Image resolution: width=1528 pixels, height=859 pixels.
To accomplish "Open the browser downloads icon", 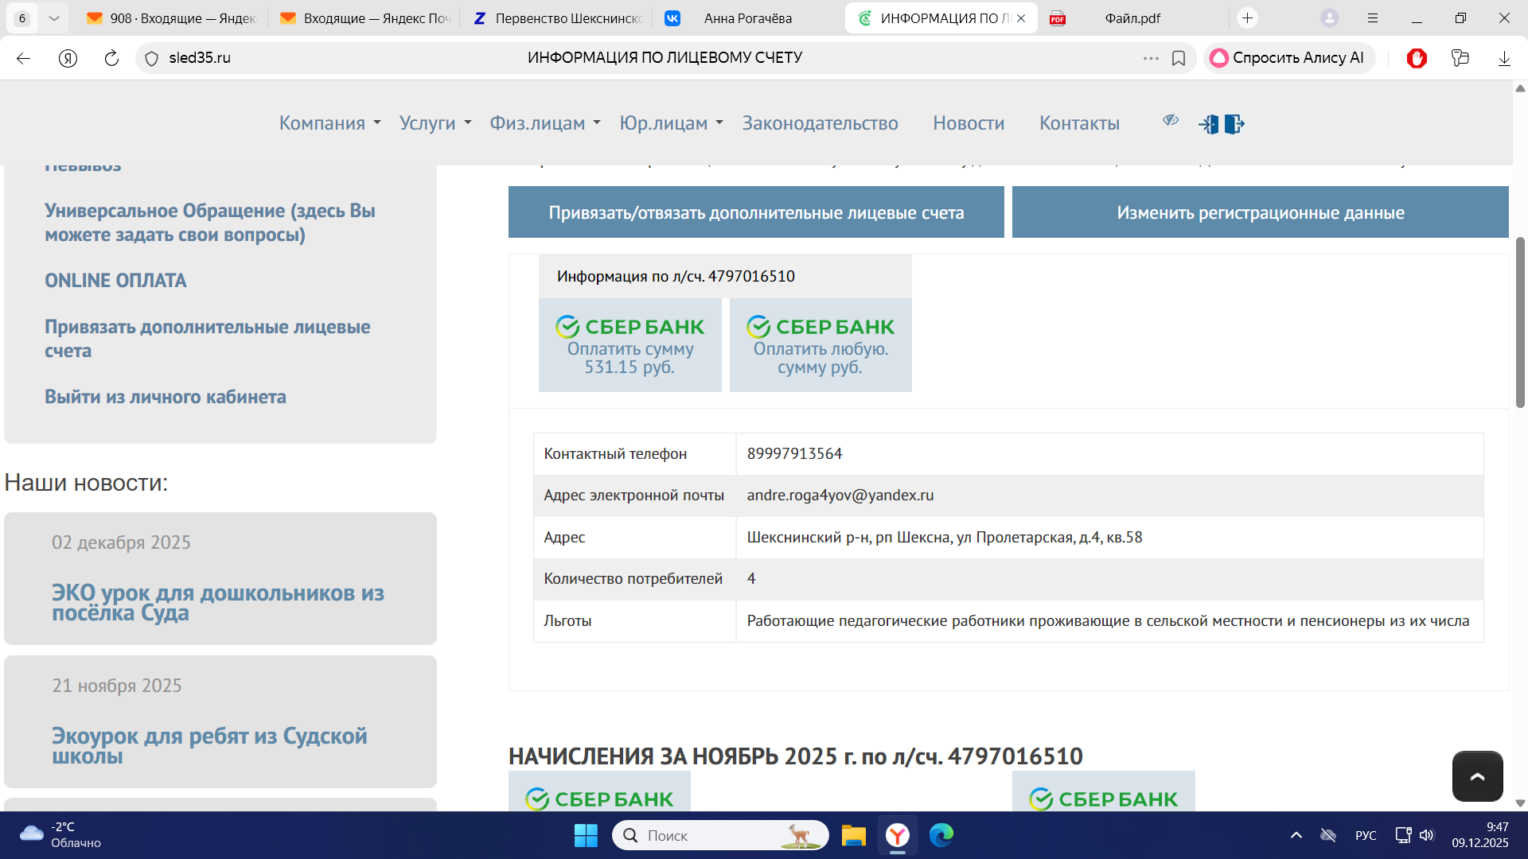I will pyautogui.click(x=1504, y=58).
